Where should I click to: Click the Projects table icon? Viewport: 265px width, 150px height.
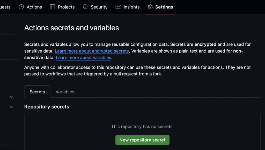[53, 7]
